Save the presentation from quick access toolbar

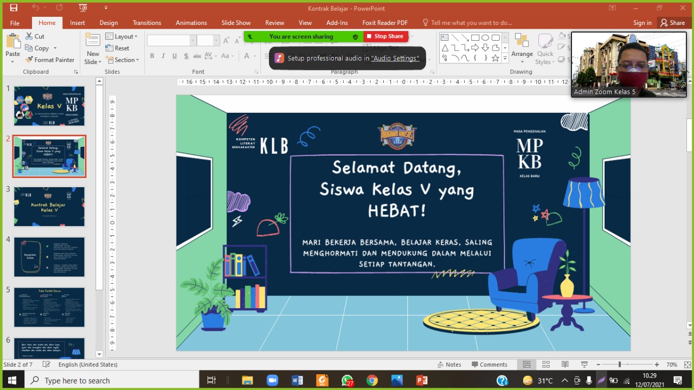coord(14,8)
